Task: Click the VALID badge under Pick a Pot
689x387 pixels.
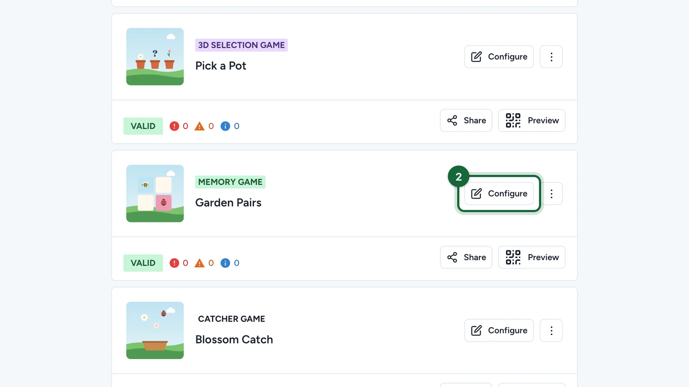Action: point(143,126)
